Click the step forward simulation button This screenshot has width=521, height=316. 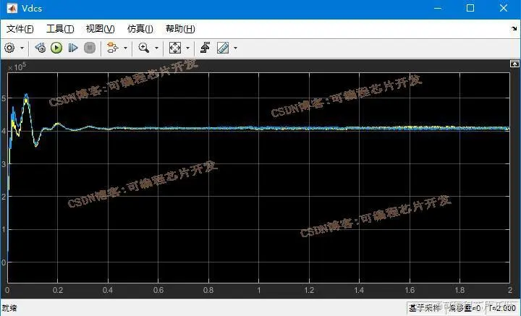click(73, 48)
